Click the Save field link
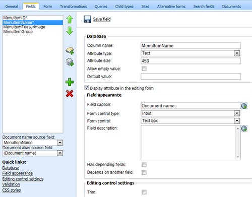Screen dimensions: 252x197 102,19
